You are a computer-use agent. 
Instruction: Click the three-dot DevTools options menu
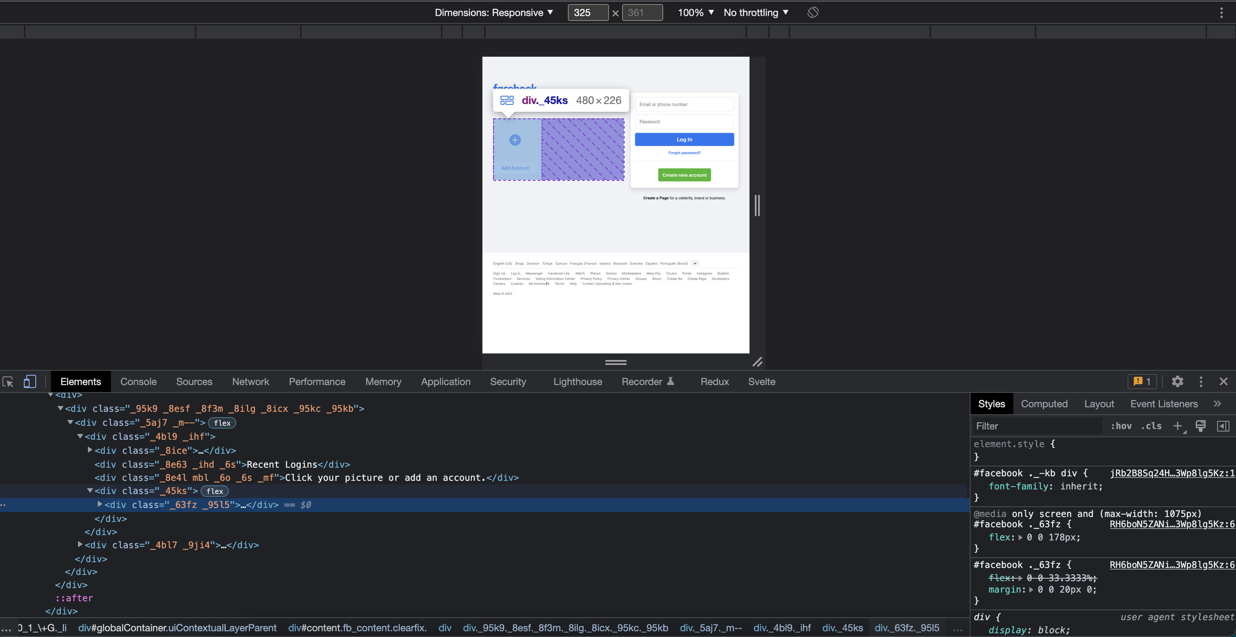(x=1201, y=382)
